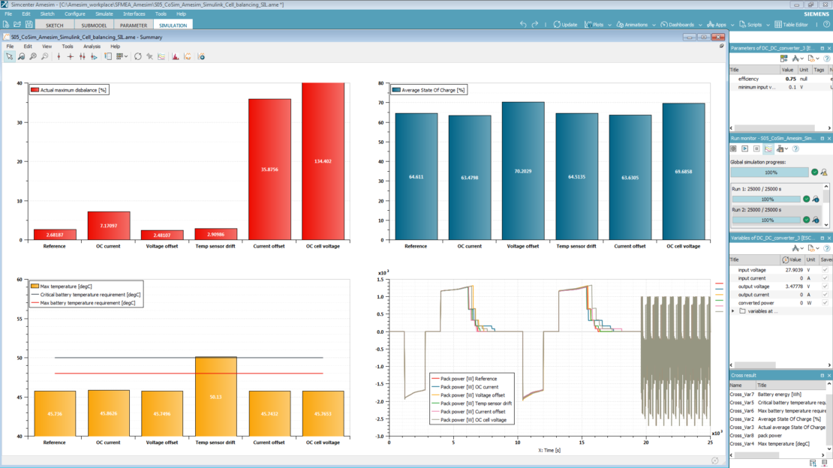Viewport: 833px width, 468px height.
Task: Start a run with the play icon in Run monitor
Action: tap(744, 148)
